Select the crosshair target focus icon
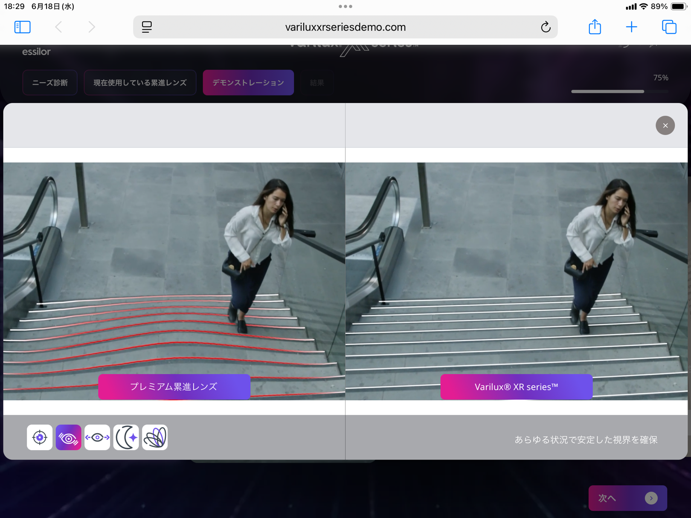The height and width of the screenshot is (518, 691). [x=40, y=437]
